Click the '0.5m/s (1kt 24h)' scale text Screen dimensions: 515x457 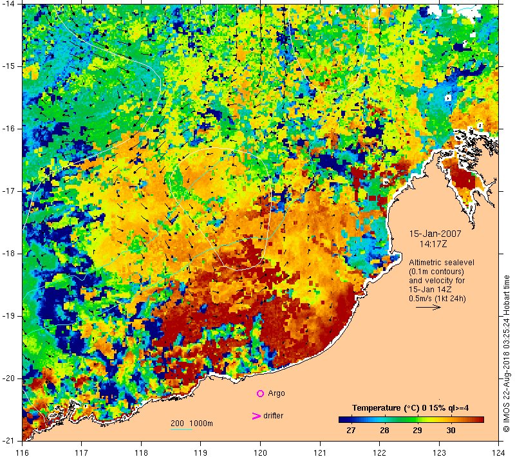point(437,299)
